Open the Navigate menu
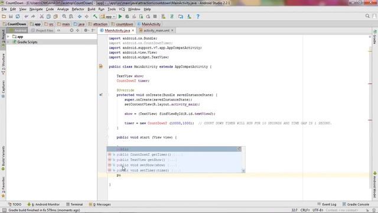This screenshot has width=378, height=213. 36,9
